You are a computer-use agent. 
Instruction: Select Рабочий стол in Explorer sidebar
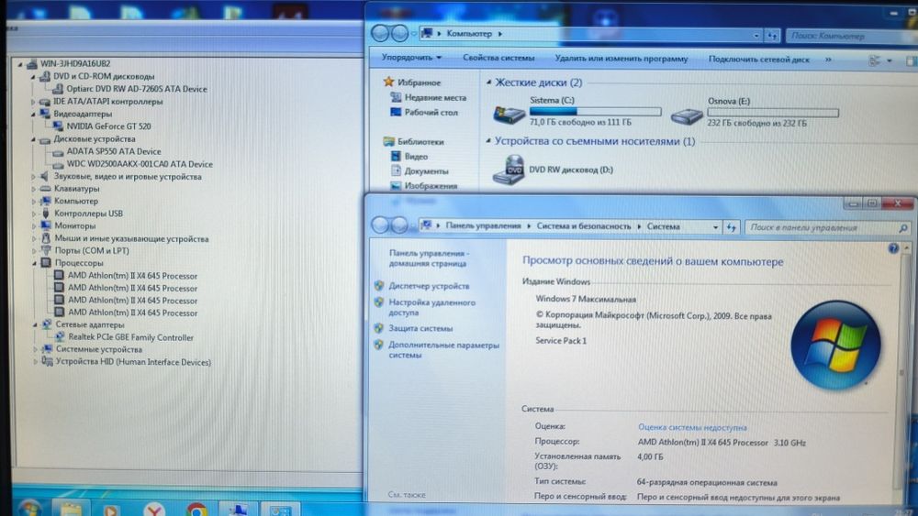[x=431, y=112]
